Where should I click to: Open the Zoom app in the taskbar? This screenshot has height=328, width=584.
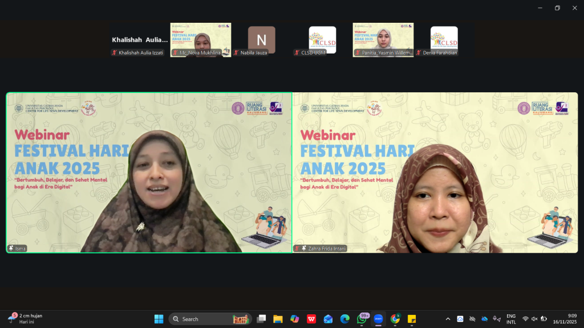click(x=378, y=319)
